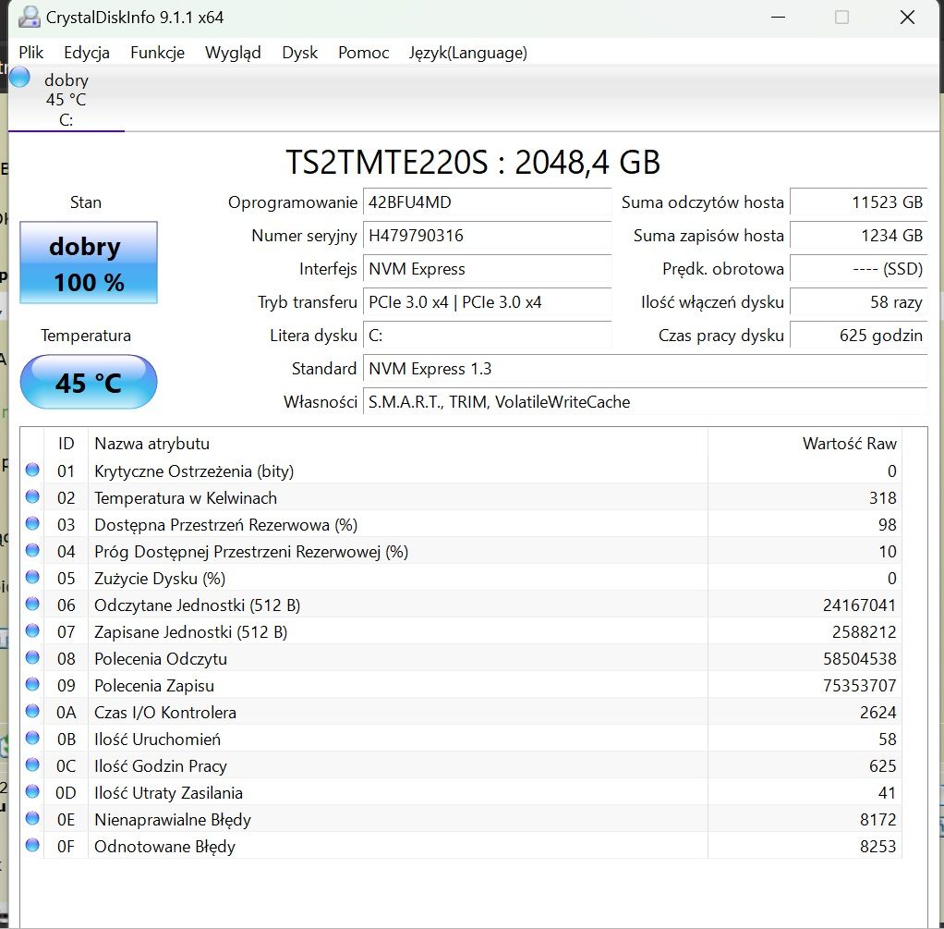Screen dimensions: 944x929
Task: Click the CrystalDiskInfo app icon in title bar
Action: coord(29,17)
